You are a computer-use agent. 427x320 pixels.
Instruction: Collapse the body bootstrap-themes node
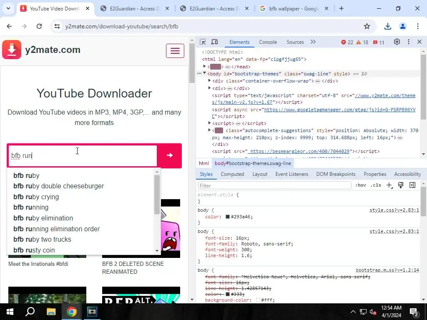(204, 73)
